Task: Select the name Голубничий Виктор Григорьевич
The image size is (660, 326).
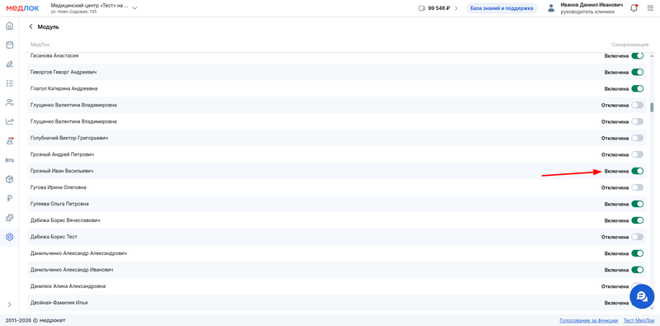Action: tap(69, 138)
